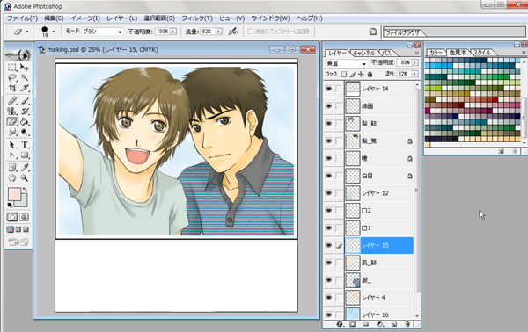Select the Move tool
528x332 pixels.
25,68
